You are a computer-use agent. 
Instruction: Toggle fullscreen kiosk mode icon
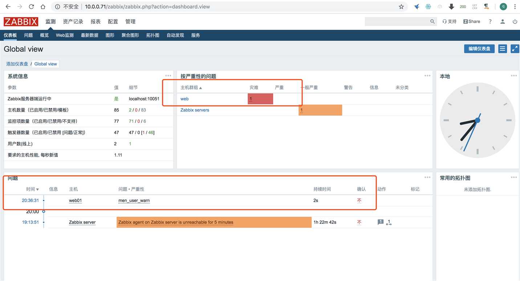[x=515, y=49]
